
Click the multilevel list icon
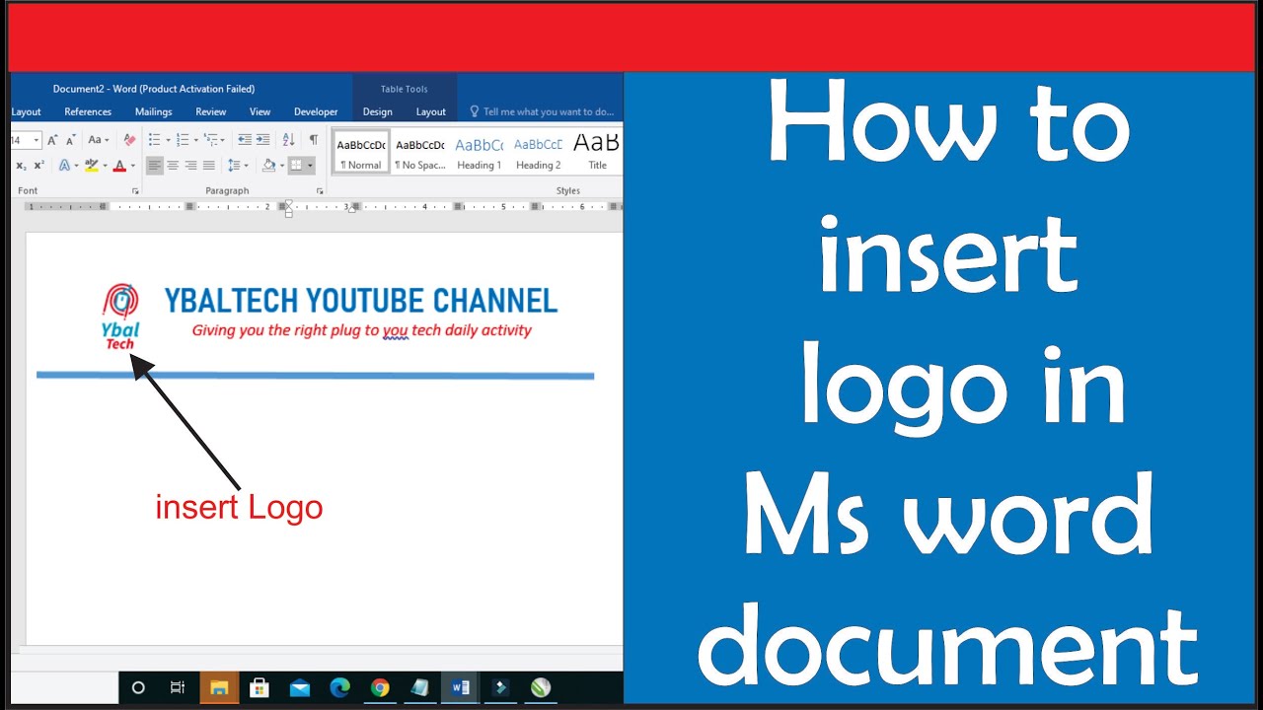(x=210, y=140)
